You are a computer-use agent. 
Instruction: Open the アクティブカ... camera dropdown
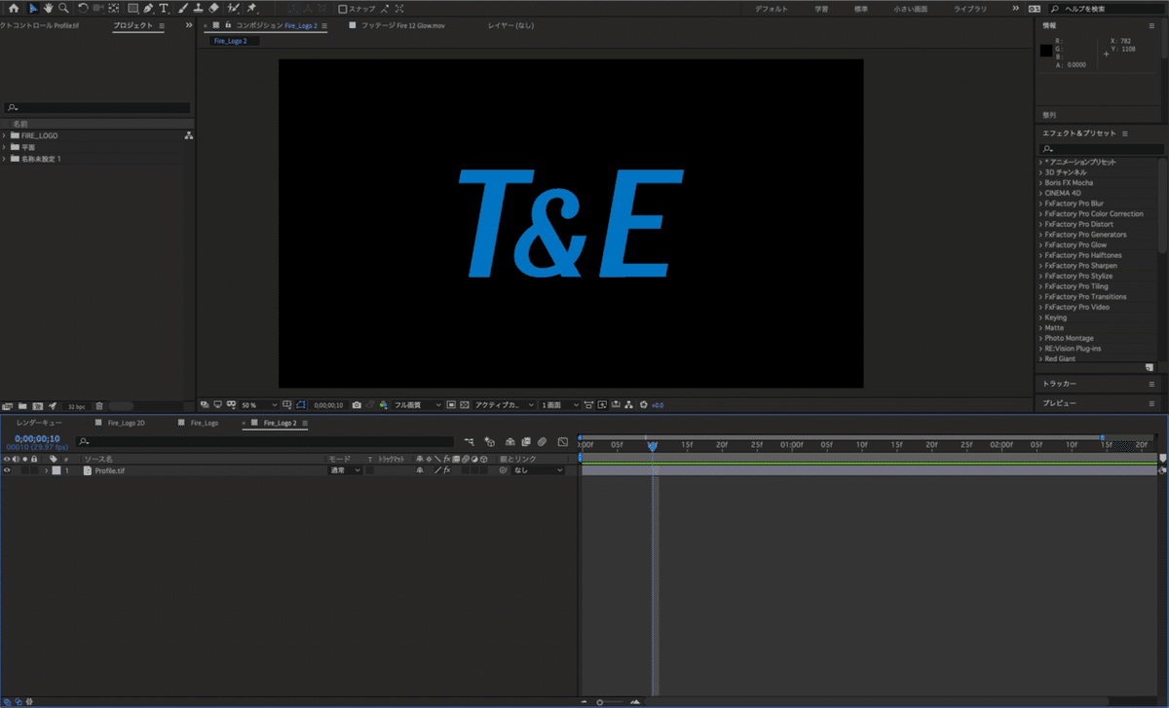[504, 404]
